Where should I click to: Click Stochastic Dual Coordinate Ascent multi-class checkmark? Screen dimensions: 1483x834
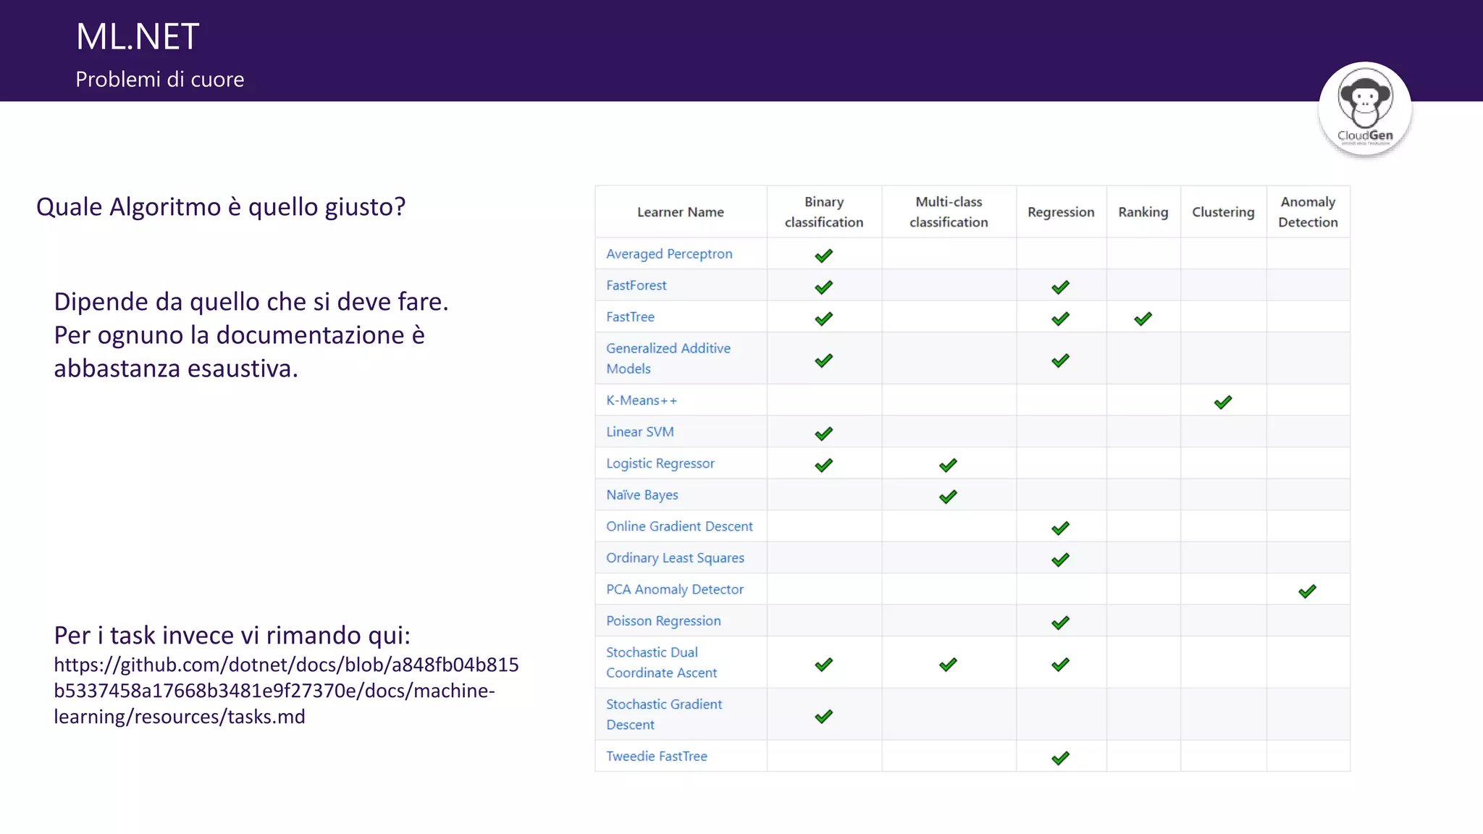coord(948,665)
